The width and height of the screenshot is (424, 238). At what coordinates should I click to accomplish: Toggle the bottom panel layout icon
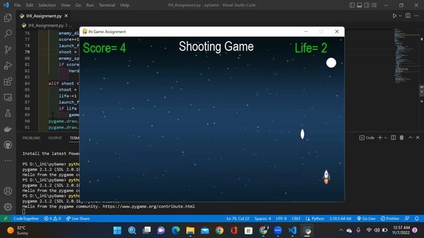point(359,5)
